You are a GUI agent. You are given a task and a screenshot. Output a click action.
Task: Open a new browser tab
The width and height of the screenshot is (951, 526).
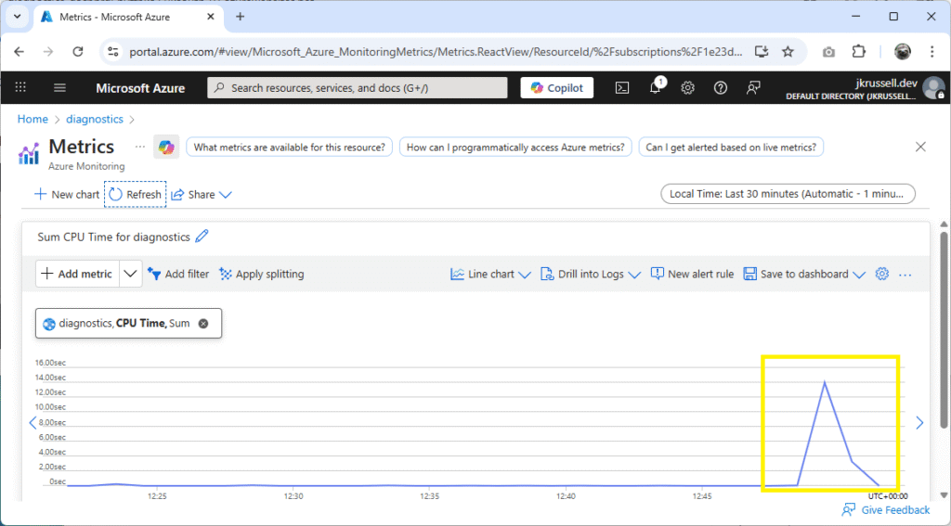241,17
